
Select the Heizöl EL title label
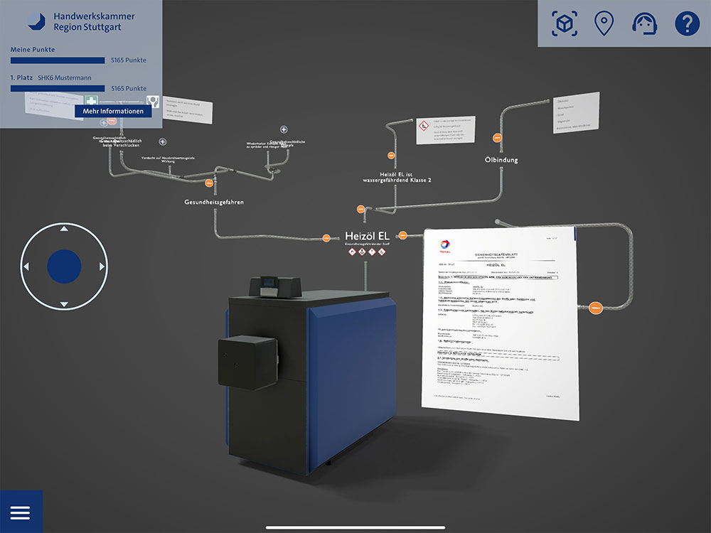[366, 235]
